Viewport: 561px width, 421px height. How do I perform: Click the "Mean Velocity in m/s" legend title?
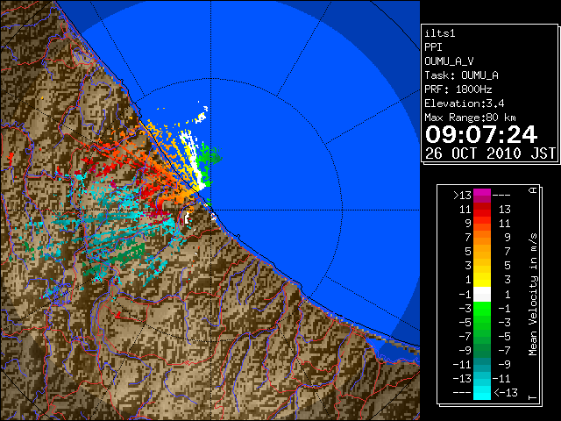click(533, 294)
